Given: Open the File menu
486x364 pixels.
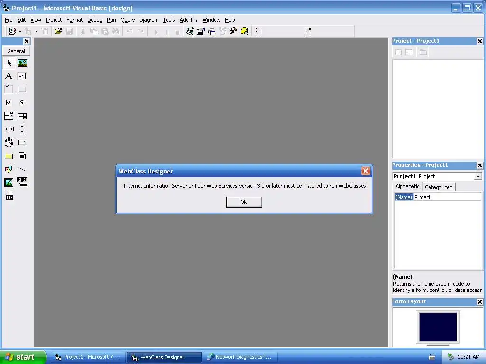Looking at the screenshot, I should click(x=9, y=20).
